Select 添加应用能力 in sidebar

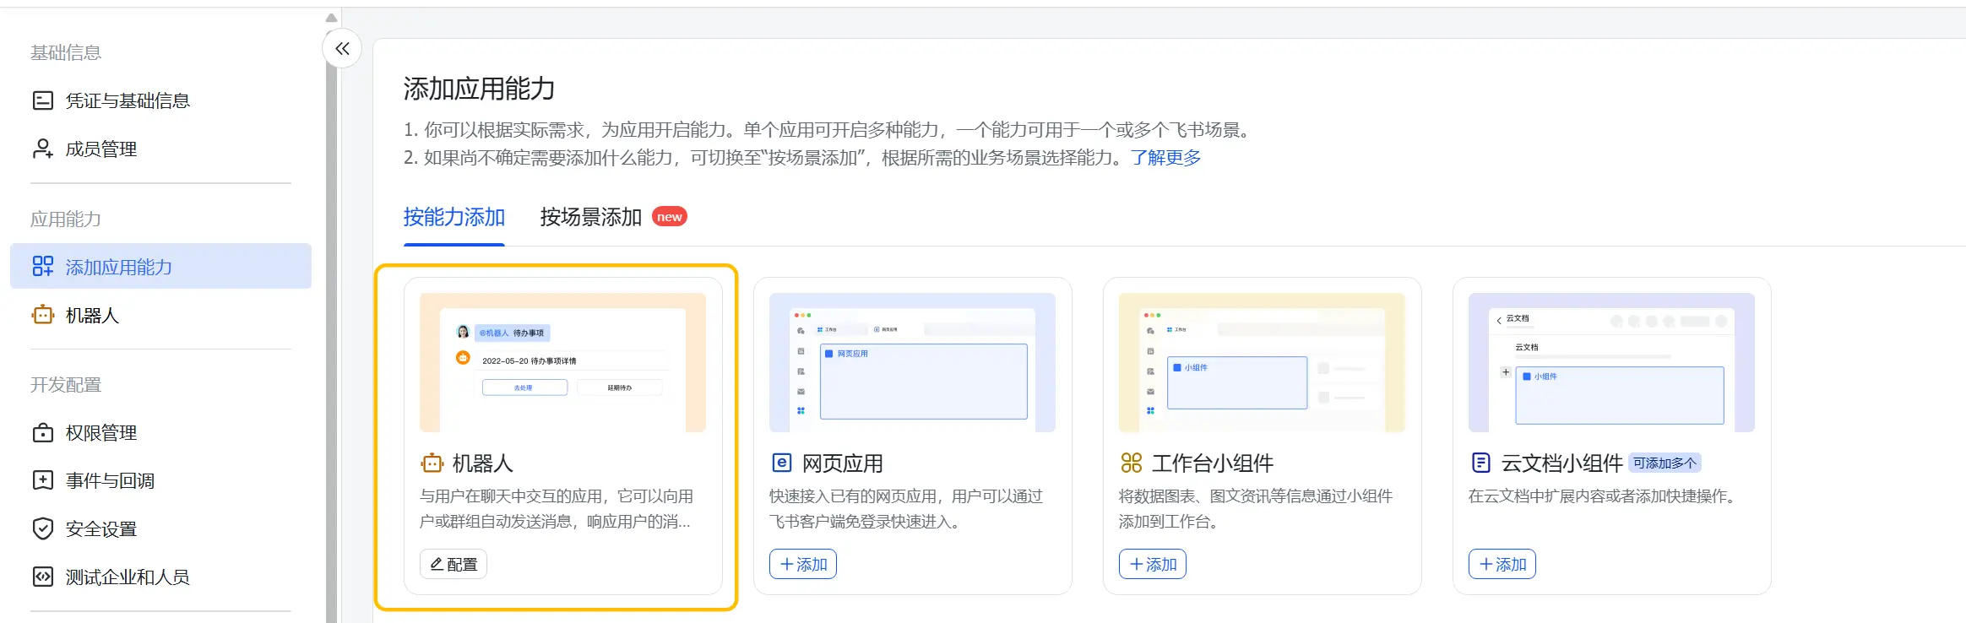pyautogui.click(x=160, y=266)
